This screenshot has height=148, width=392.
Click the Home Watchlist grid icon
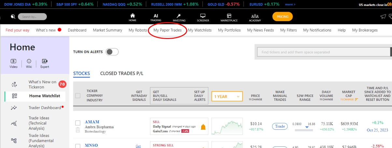14,96
